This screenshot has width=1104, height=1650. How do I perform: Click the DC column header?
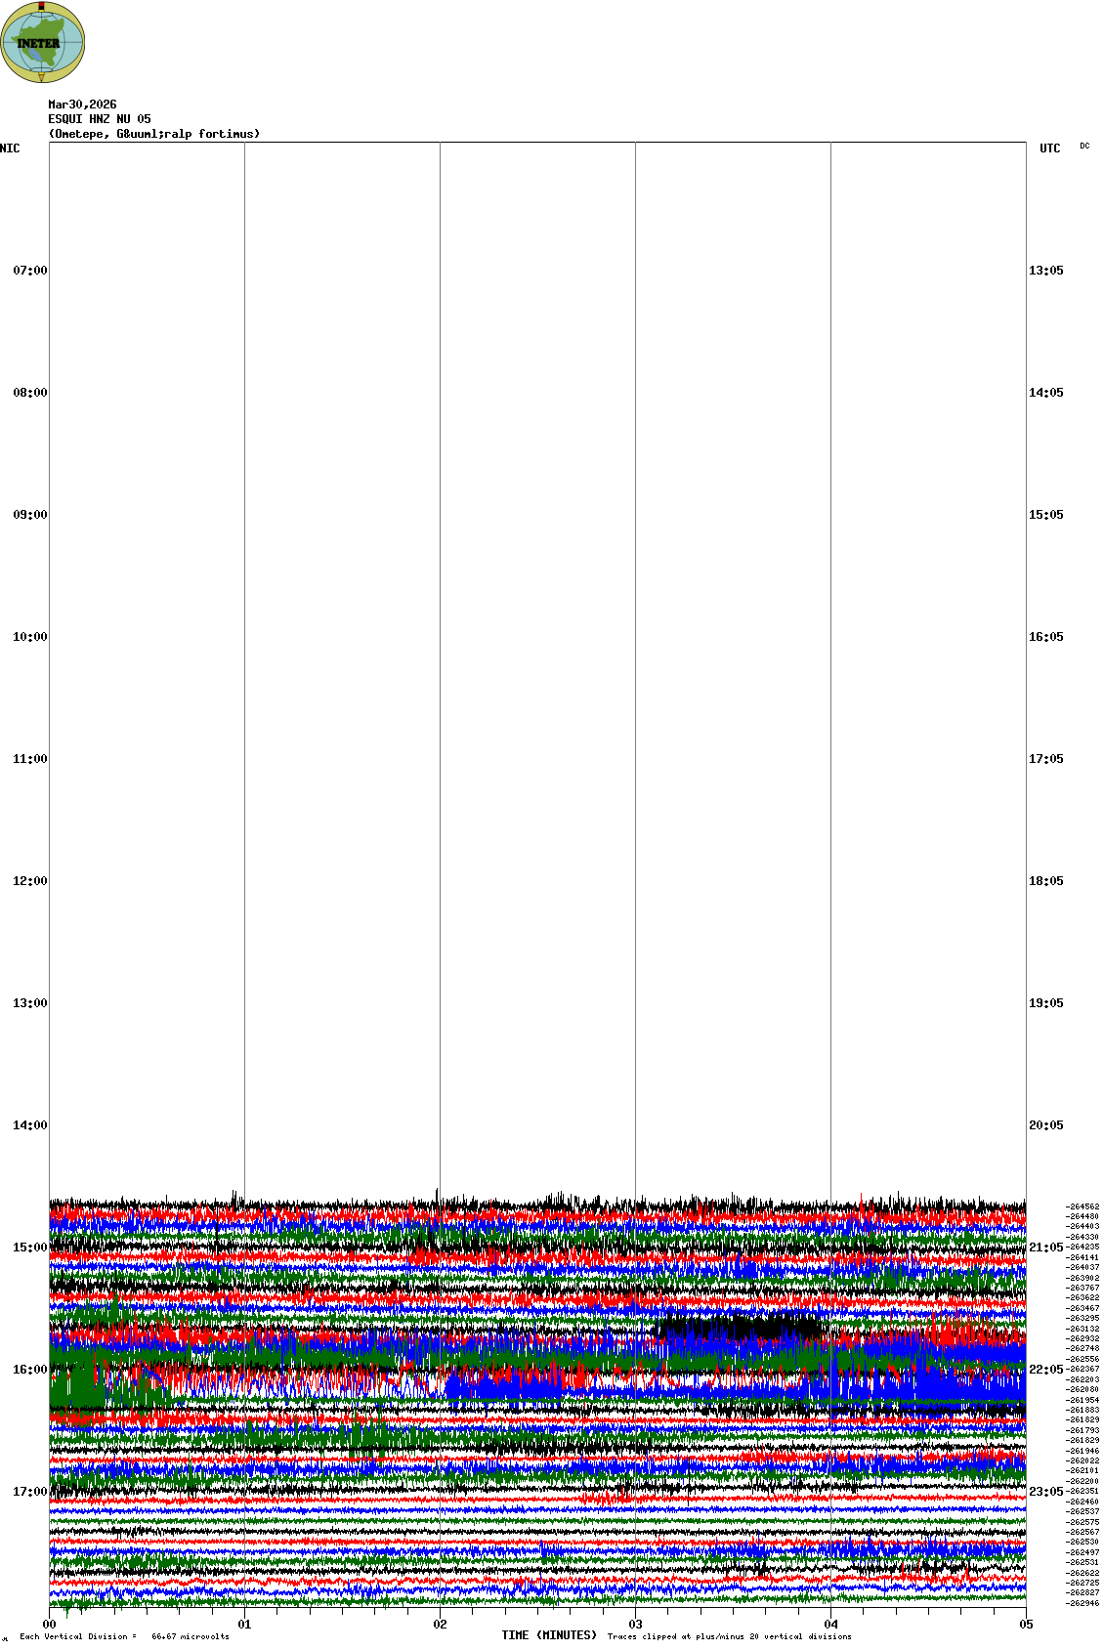click(x=1084, y=147)
